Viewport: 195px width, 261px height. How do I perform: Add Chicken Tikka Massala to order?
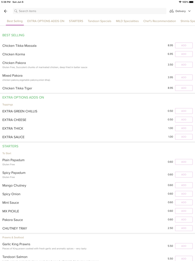184,46
